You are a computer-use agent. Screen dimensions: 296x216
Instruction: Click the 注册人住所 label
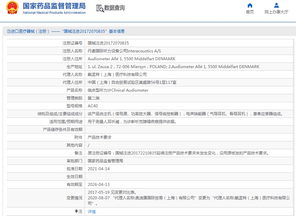(x=73, y=59)
